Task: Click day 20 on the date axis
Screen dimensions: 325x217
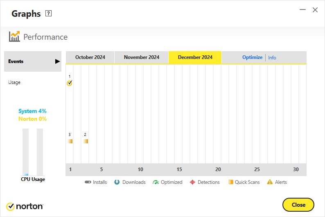Action: [218, 170]
